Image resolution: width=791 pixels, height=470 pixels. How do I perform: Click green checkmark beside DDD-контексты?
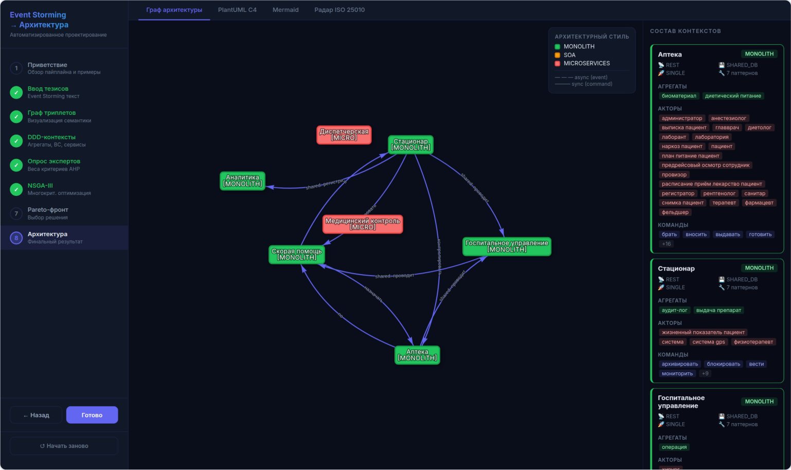click(16, 140)
